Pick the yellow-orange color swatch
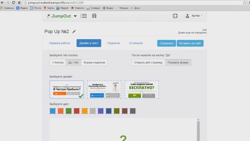Screen dimensions: 250x141 (x=85, y=111)
